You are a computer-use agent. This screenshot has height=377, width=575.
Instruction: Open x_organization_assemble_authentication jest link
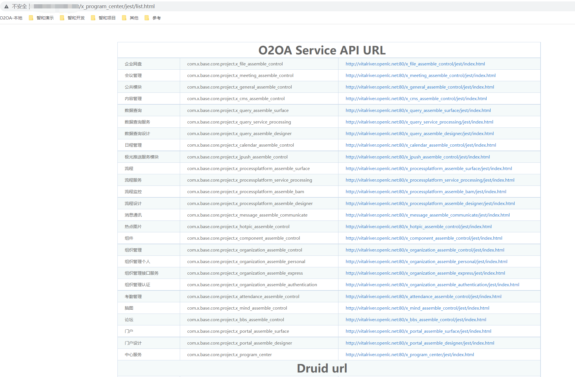click(x=432, y=285)
